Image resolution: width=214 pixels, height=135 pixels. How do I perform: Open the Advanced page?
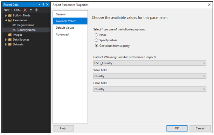point(70,35)
